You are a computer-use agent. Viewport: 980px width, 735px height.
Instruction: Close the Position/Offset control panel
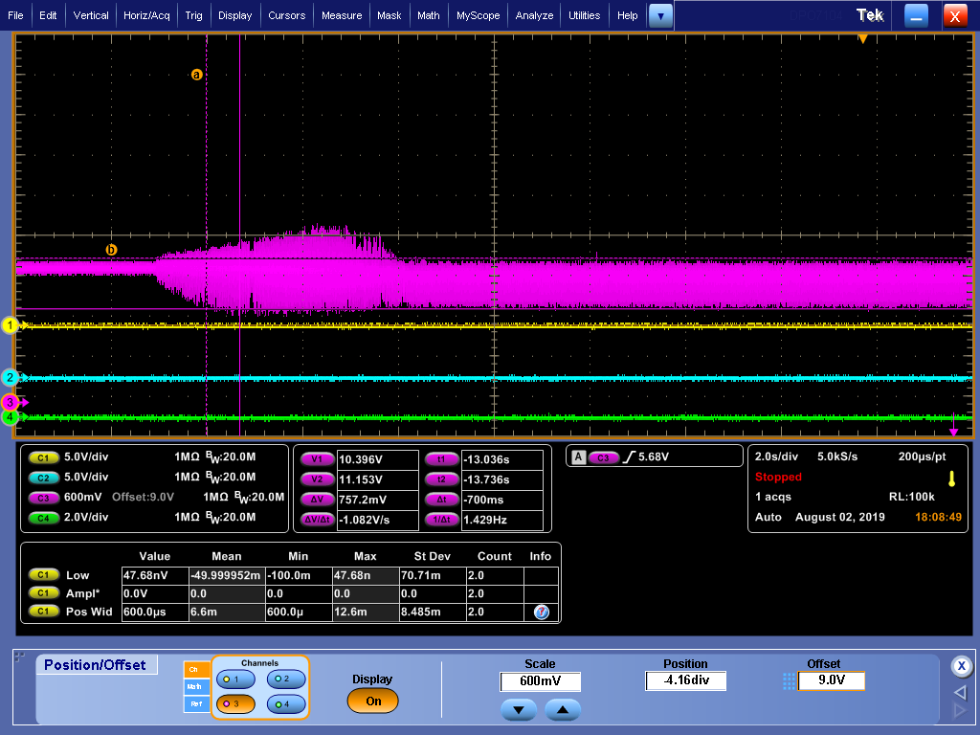(961, 666)
